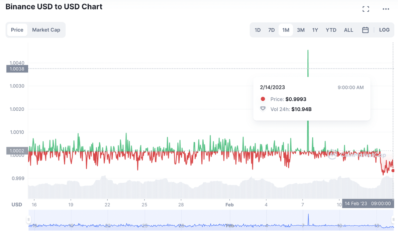Select the YTD range option
398x236 pixels.
tap(331, 30)
